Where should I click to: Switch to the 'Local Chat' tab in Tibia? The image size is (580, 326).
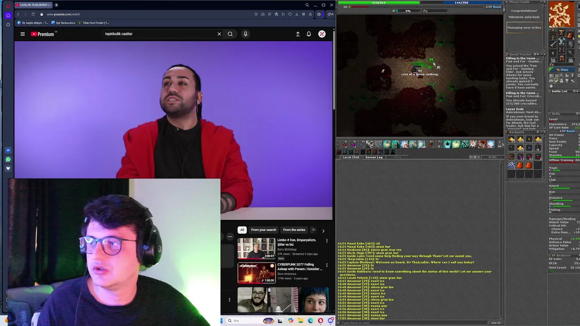click(x=351, y=157)
